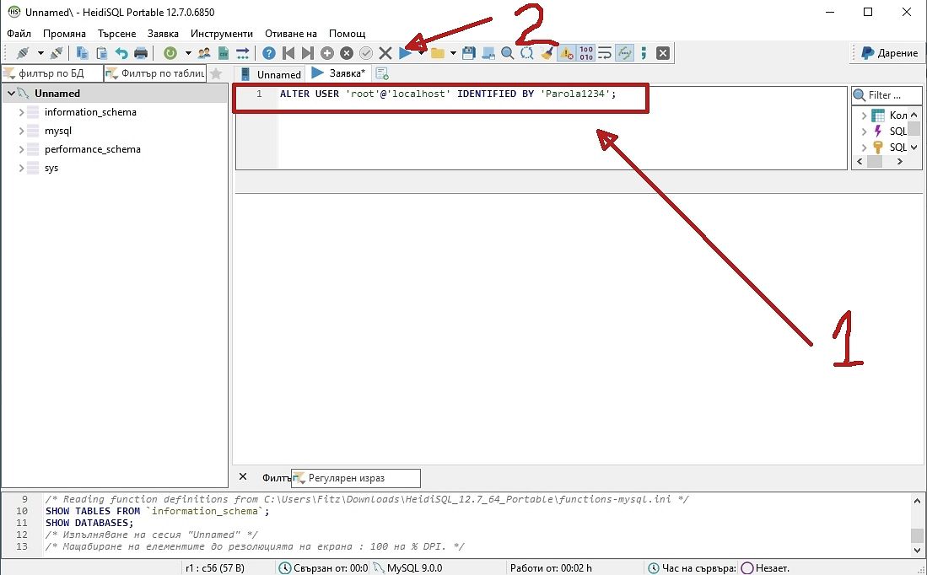Click the CSV file import icon
The width and height of the screenshot is (927, 575).
pyautogui.click(x=224, y=53)
